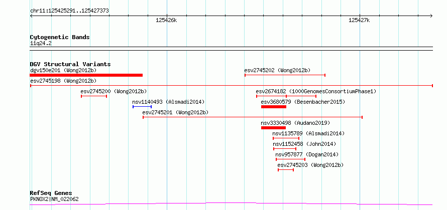Click the magenta PKNOX2 gene track line

231,204
